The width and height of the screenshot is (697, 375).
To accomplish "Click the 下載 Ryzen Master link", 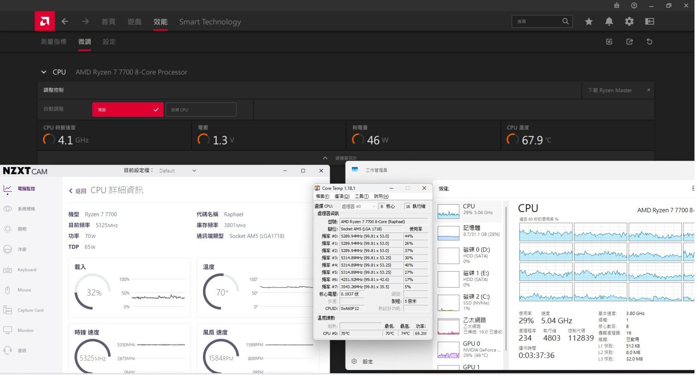I will [x=610, y=90].
